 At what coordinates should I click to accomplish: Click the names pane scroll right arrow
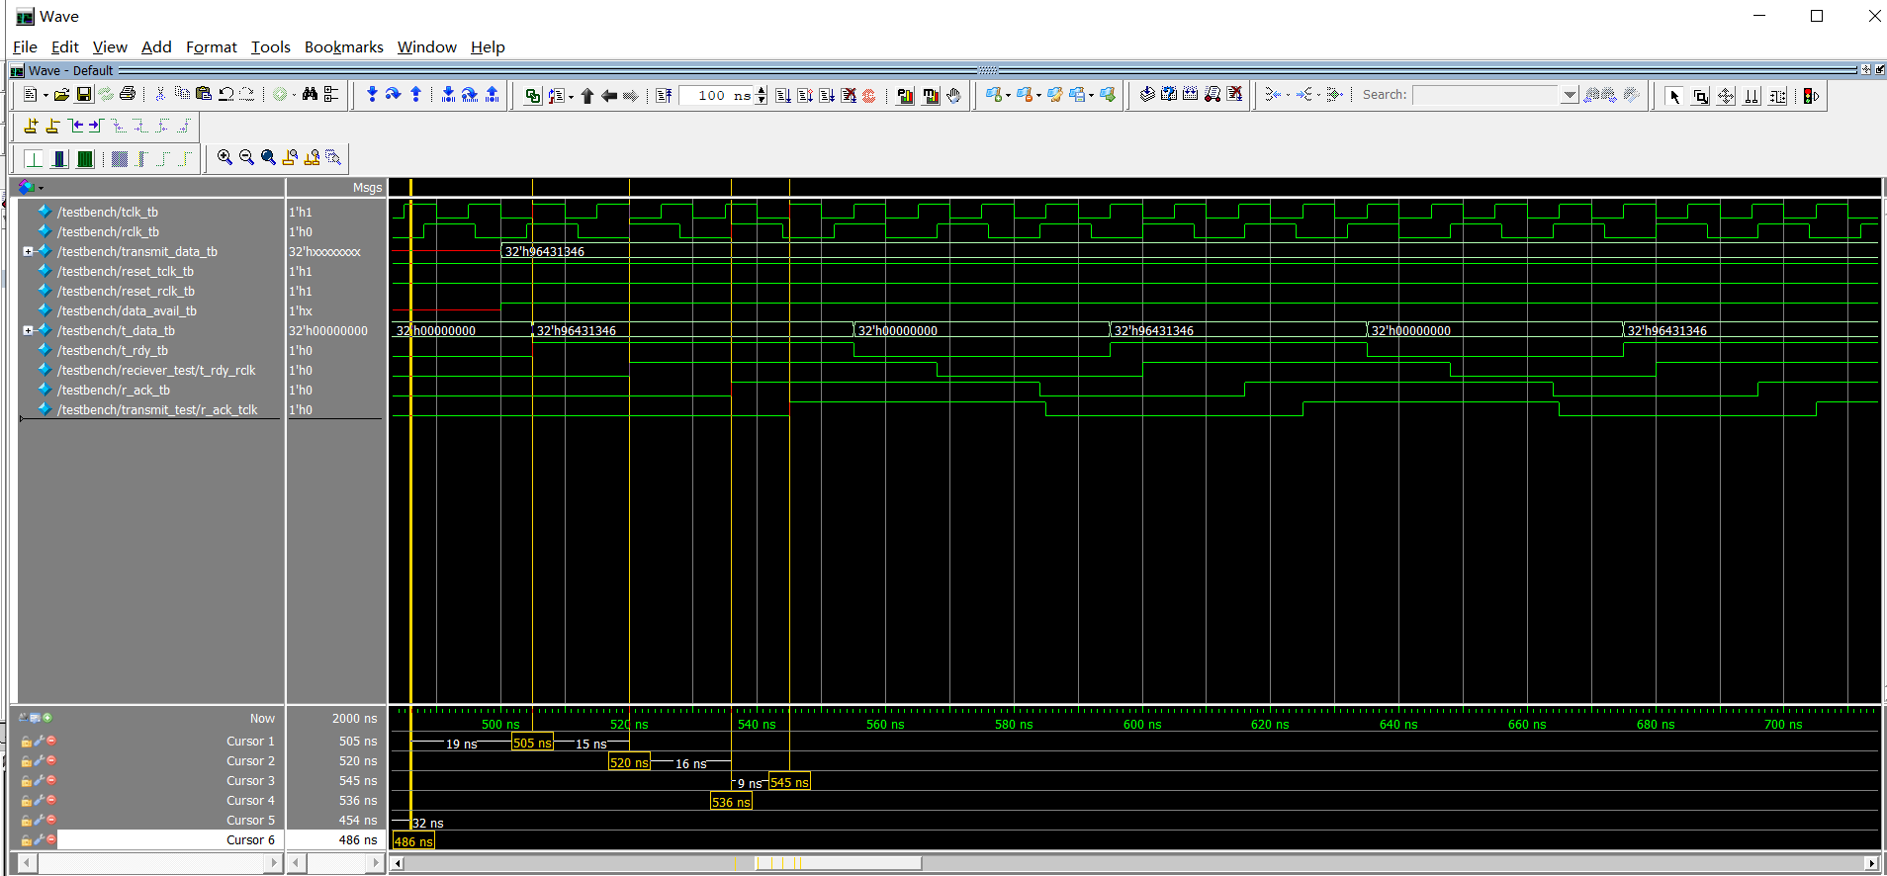click(x=274, y=863)
